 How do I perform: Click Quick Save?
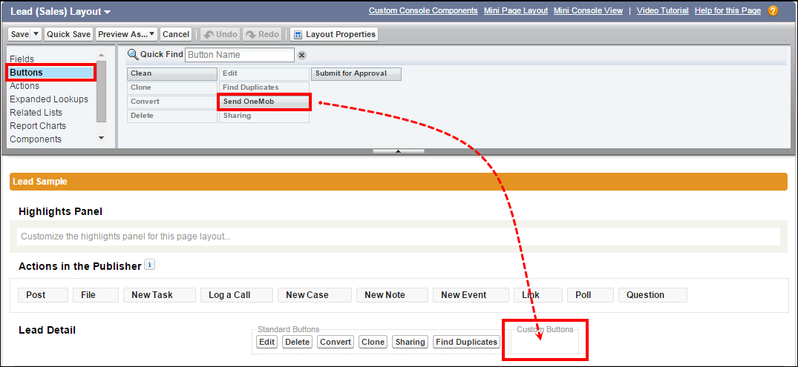point(69,34)
